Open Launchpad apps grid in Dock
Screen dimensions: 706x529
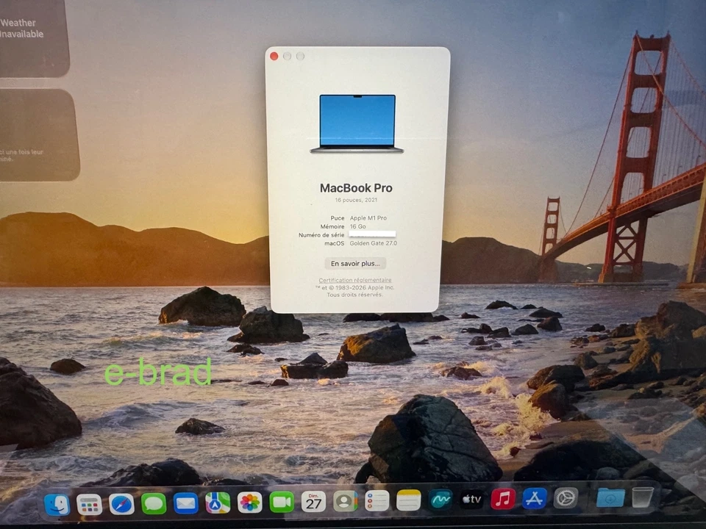tap(89, 504)
